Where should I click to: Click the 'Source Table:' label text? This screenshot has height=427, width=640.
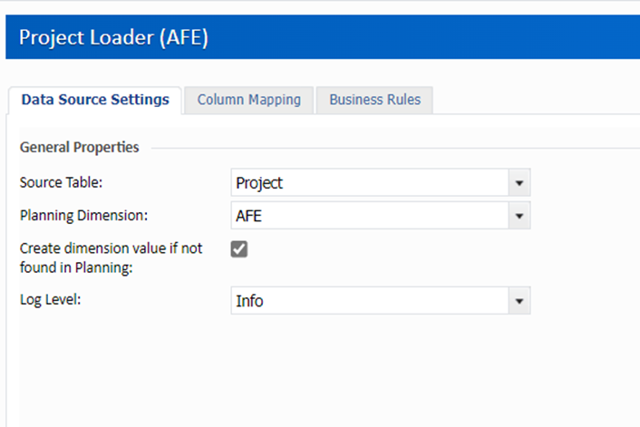pyautogui.click(x=62, y=182)
